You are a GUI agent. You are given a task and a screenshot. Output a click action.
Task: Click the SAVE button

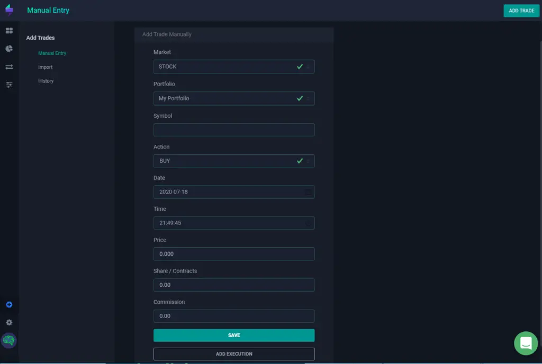point(234,335)
